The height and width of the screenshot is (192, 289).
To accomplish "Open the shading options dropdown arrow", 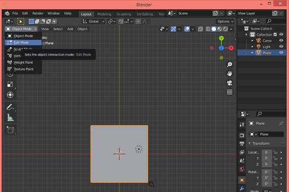I will point(231,29).
